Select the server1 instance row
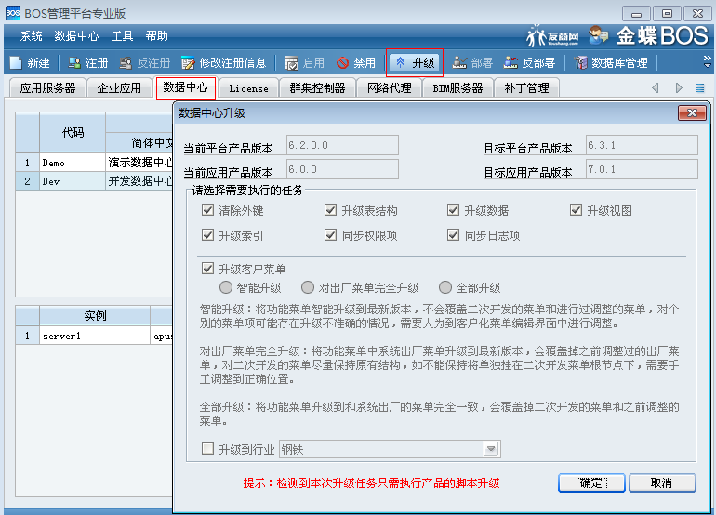The width and height of the screenshot is (716, 515). (x=94, y=336)
